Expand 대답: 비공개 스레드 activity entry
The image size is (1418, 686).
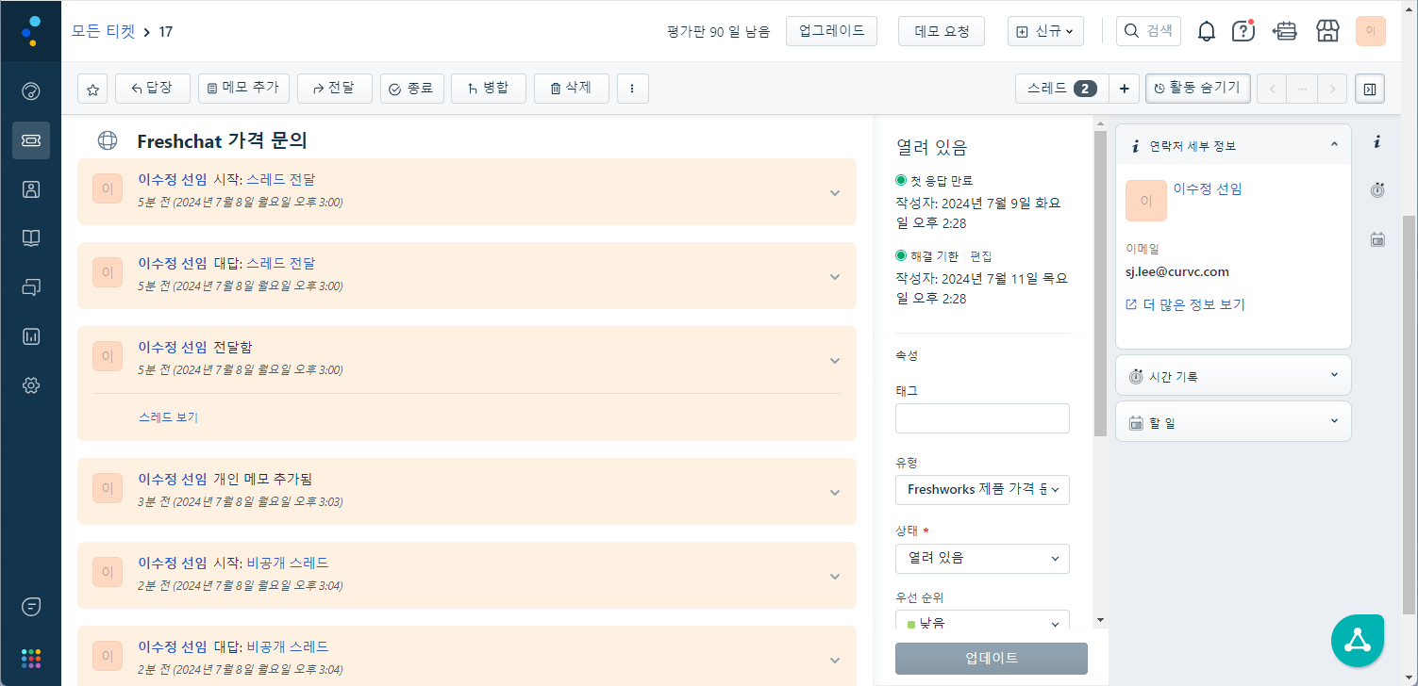(835, 660)
